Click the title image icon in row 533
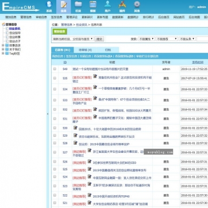This screenshot has height=208, width=208. pyautogui.click(x=95, y=98)
